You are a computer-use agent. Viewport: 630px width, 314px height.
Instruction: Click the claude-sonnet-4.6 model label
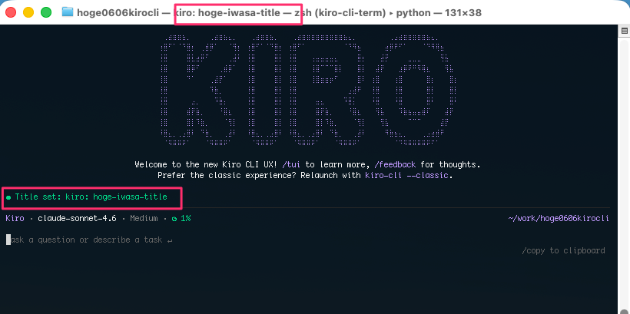[x=77, y=219]
